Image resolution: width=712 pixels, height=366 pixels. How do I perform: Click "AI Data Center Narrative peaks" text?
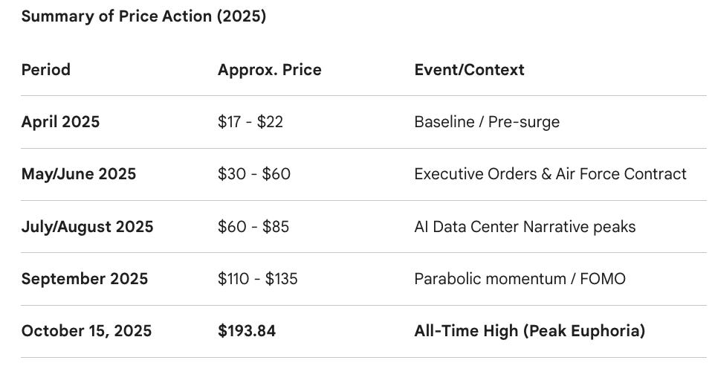click(525, 227)
